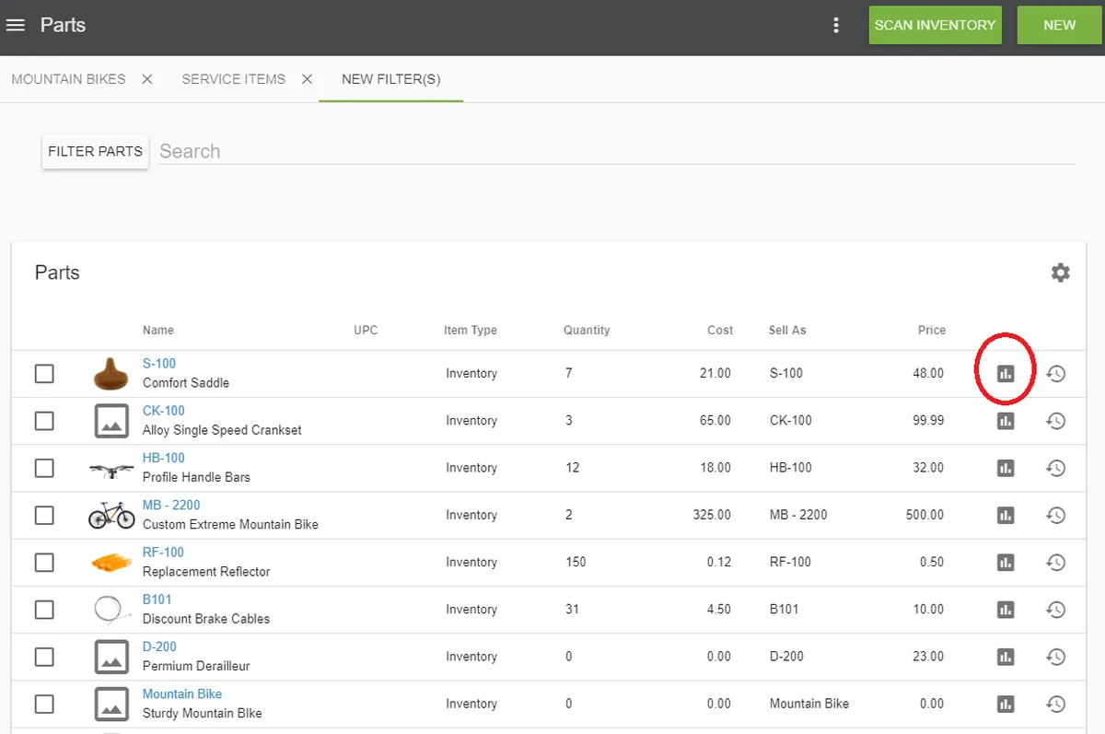Open the Filter Parts options
Screen dimensions: 1105x734
click(x=95, y=152)
